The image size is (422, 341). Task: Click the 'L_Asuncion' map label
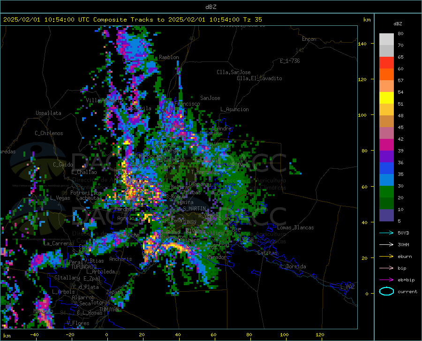pyautogui.click(x=234, y=109)
